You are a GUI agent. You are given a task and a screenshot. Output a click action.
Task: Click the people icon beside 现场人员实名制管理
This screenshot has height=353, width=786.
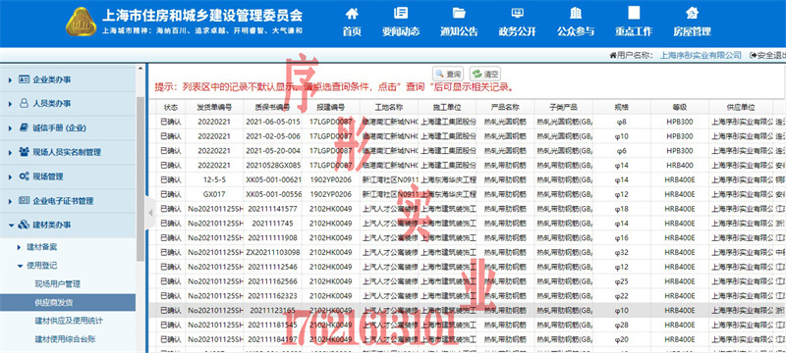click(x=24, y=152)
